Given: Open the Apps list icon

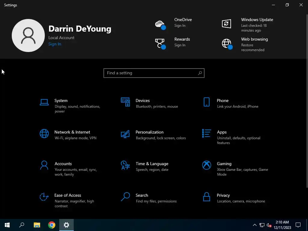Looking at the screenshot, I should (206, 133).
